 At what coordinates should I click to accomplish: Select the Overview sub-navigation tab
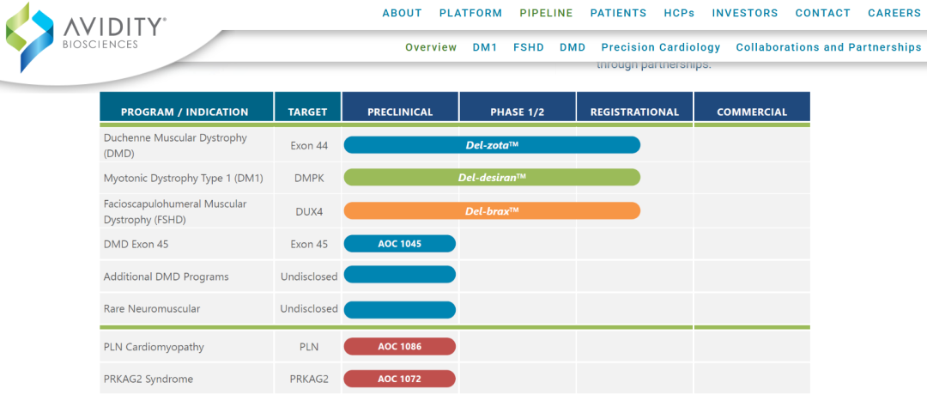(431, 47)
